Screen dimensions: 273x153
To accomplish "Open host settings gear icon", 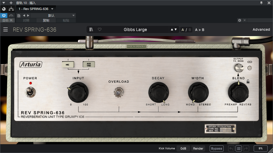I will [240, 20].
